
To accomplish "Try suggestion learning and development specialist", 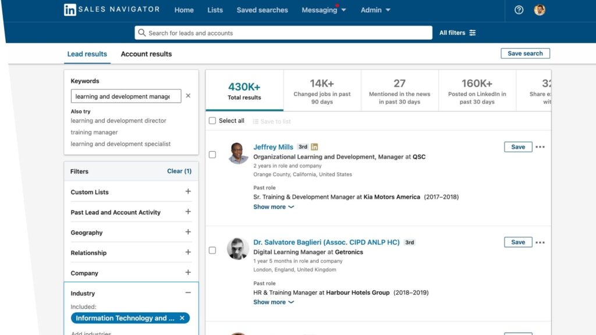I will pos(120,144).
